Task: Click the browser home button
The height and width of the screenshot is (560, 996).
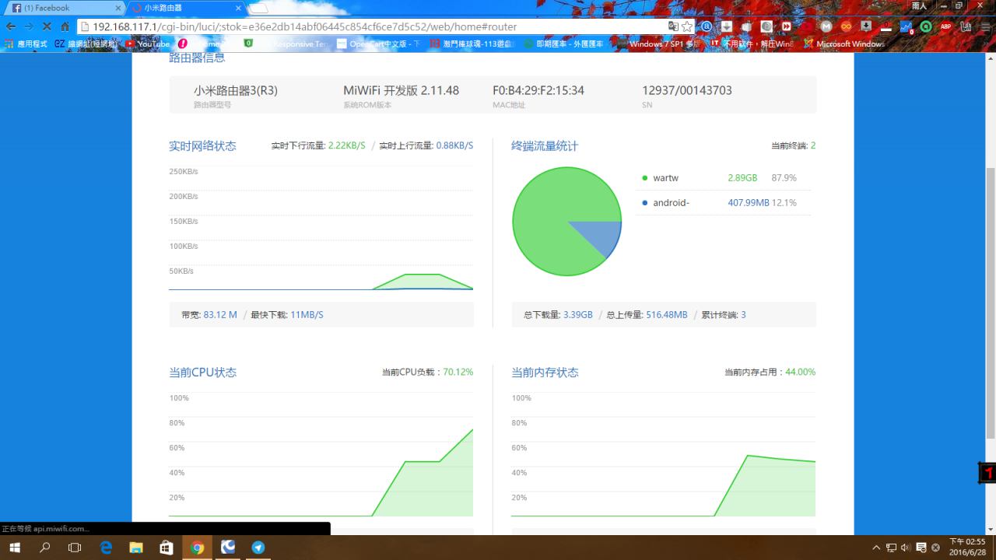Action: [x=65, y=26]
